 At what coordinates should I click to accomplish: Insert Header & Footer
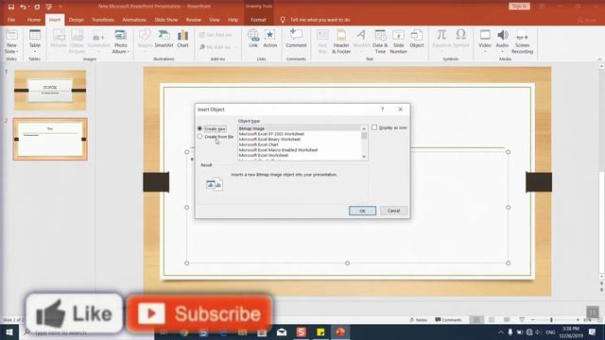pos(341,42)
